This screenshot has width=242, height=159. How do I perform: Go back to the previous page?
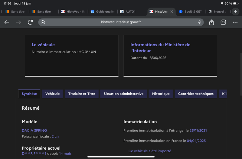[x=7, y=22]
